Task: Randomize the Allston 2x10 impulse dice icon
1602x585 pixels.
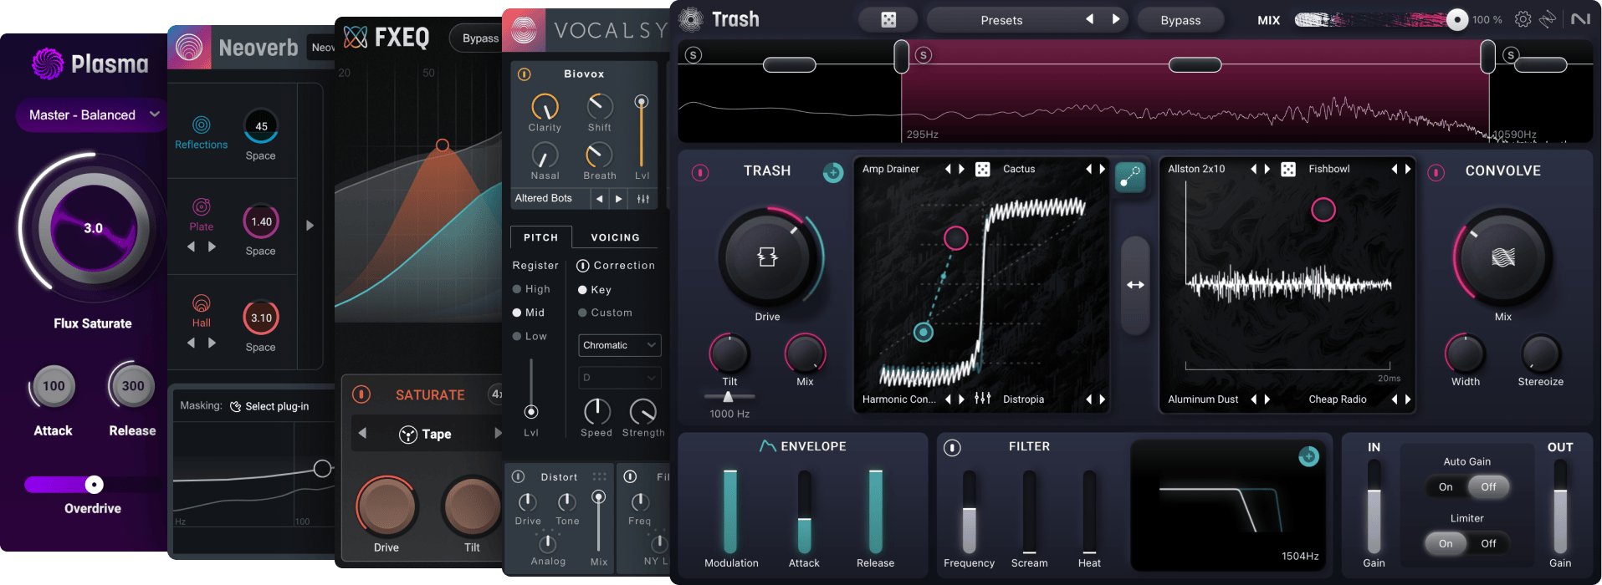Action: click(x=1288, y=169)
